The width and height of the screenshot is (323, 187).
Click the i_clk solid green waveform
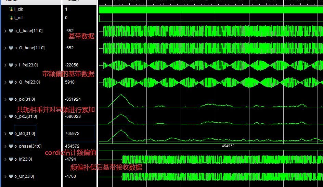(x=211, y=10)
